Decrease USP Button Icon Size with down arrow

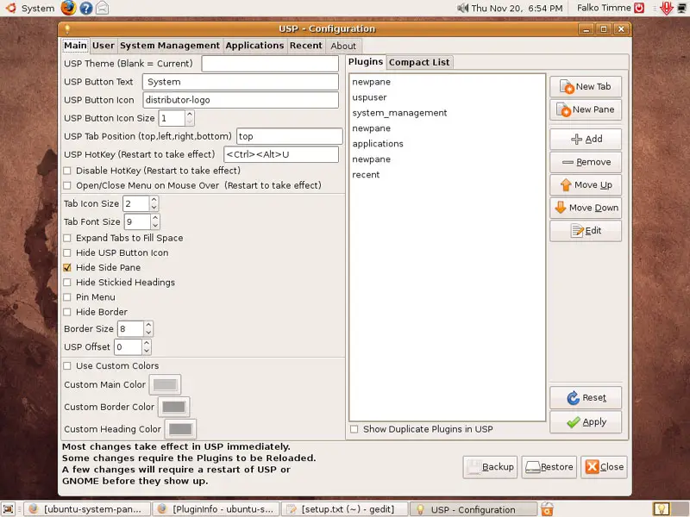coord(190,121)
